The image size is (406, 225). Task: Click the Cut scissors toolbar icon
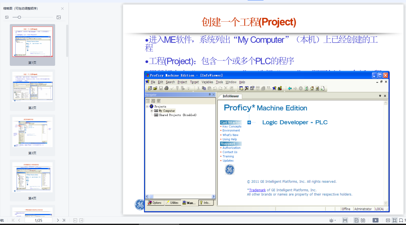tap(198, 88)
